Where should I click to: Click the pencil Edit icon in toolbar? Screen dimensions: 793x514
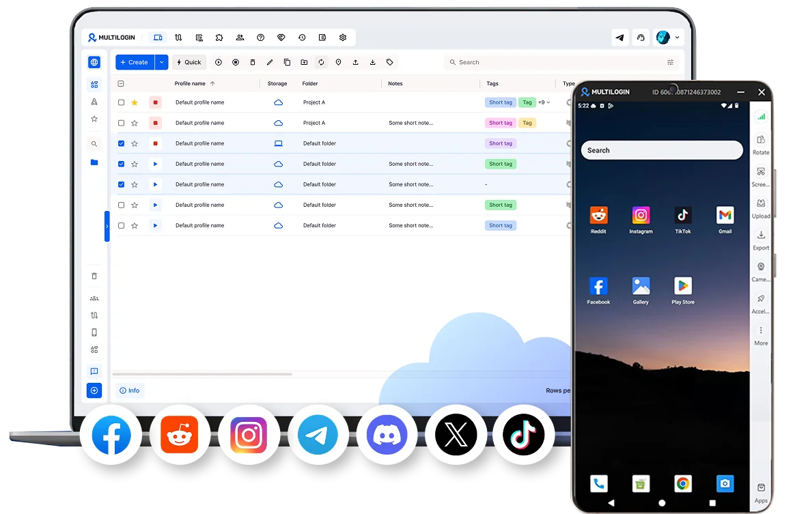[x=270, y=62]
